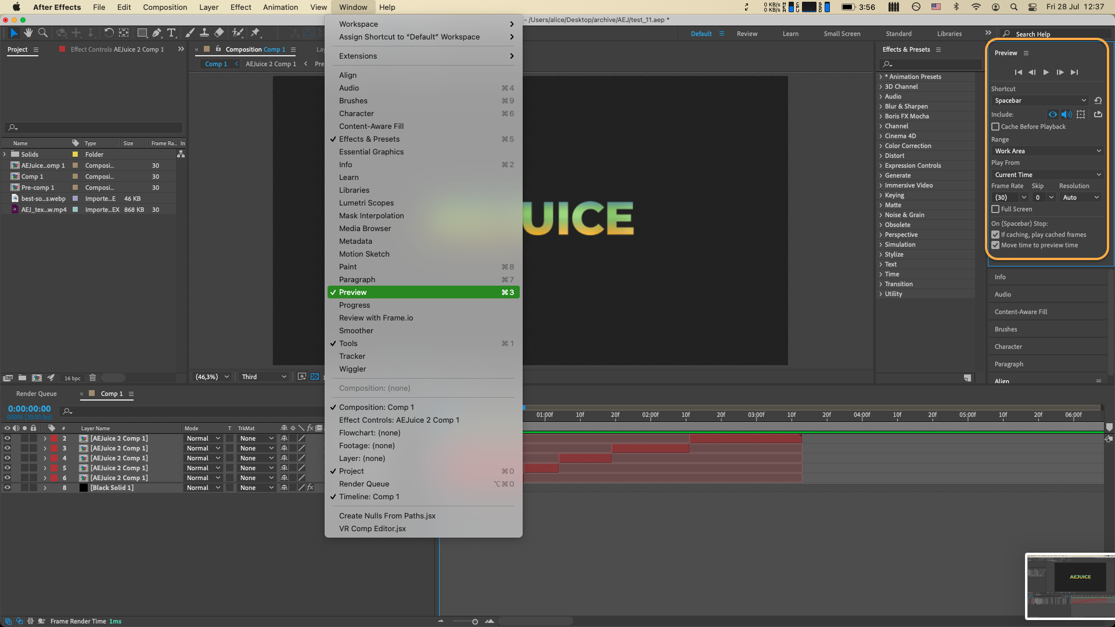
Task: Click reset shortcut icon beside Spacebar
Action: pos(1098,100)
